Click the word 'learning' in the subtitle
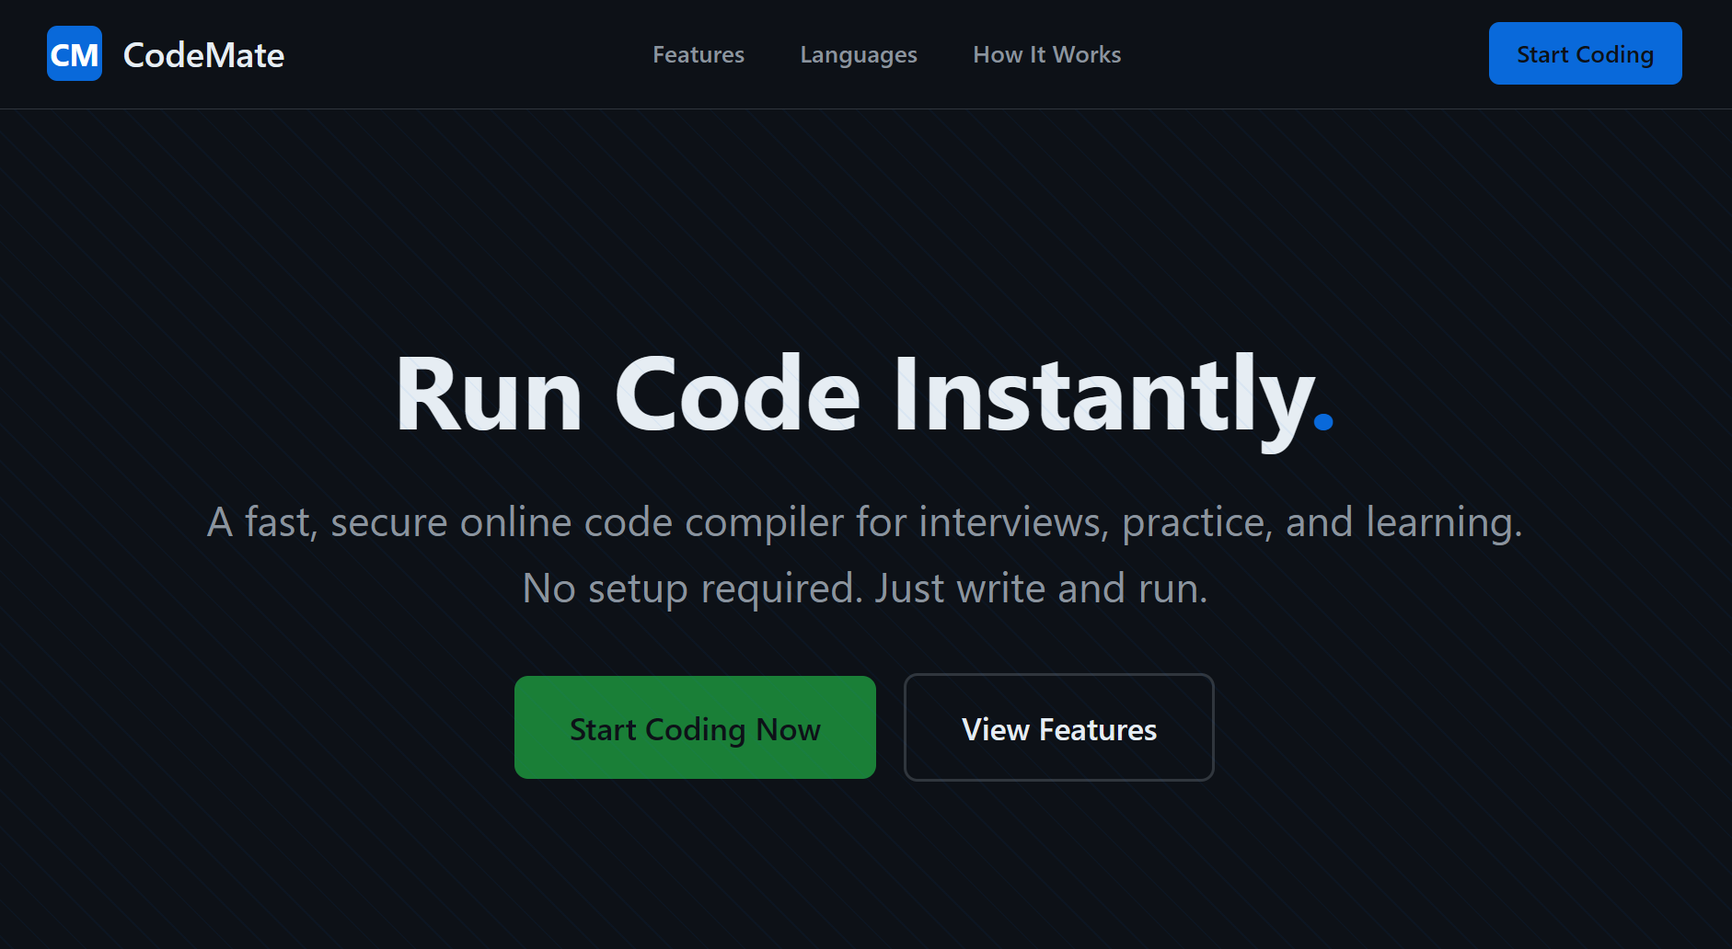The height and width of the screenshot is (949, 1732). tap(1442, 522)
